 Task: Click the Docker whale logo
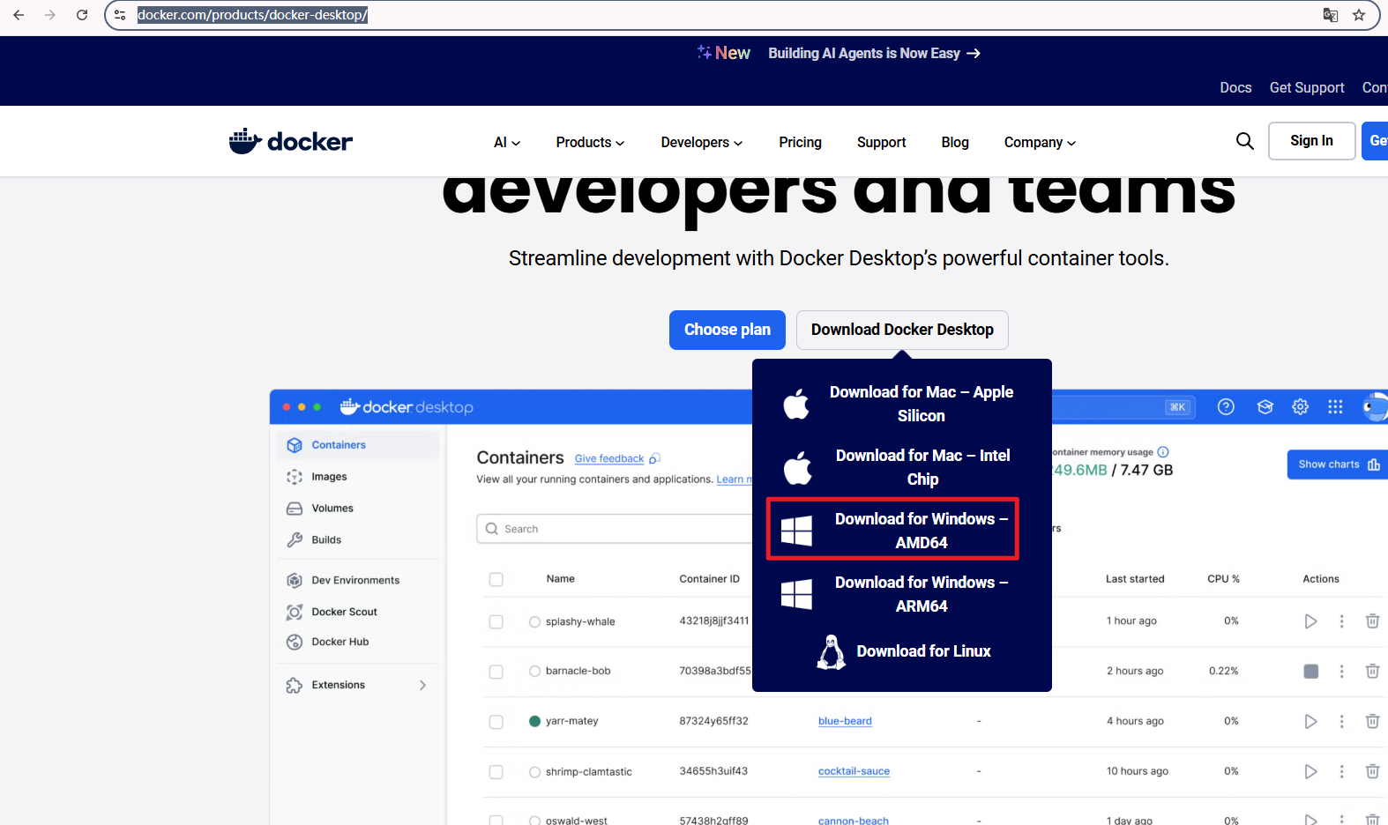(290, 141)
